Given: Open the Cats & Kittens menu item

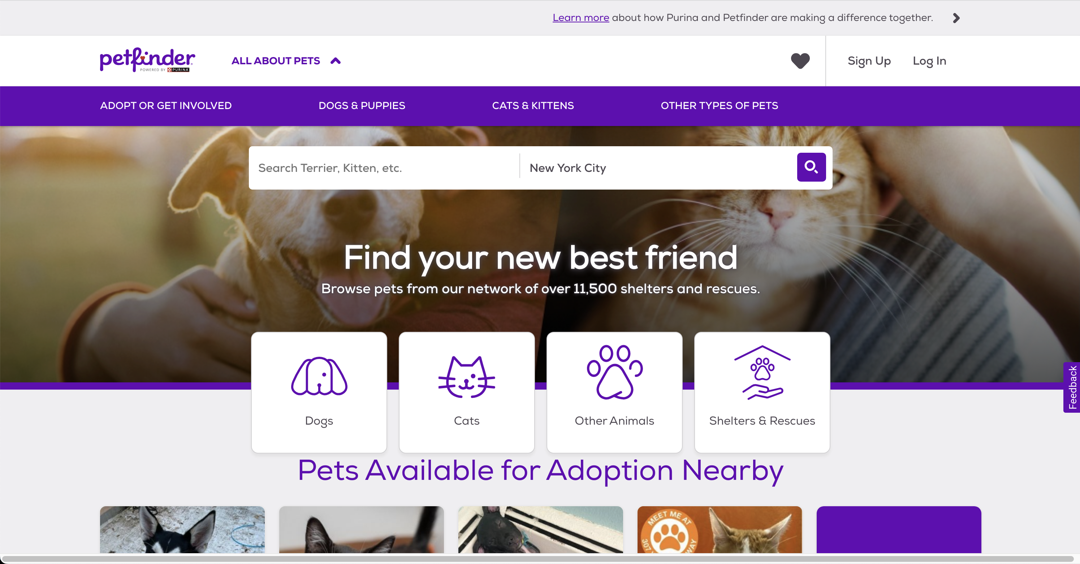Looking at the screenshot, I should coord(533,105).
